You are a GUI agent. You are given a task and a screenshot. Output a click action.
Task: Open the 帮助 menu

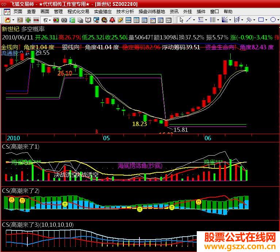[x=228, y=12]
